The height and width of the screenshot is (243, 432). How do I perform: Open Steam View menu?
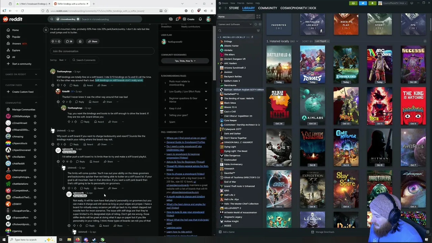[233, 3]
